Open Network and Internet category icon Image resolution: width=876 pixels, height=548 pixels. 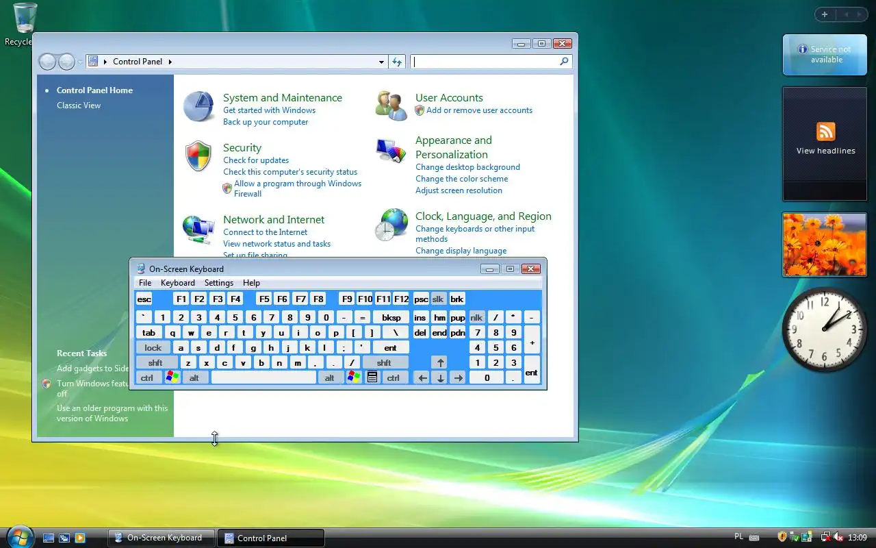point(198,229)
